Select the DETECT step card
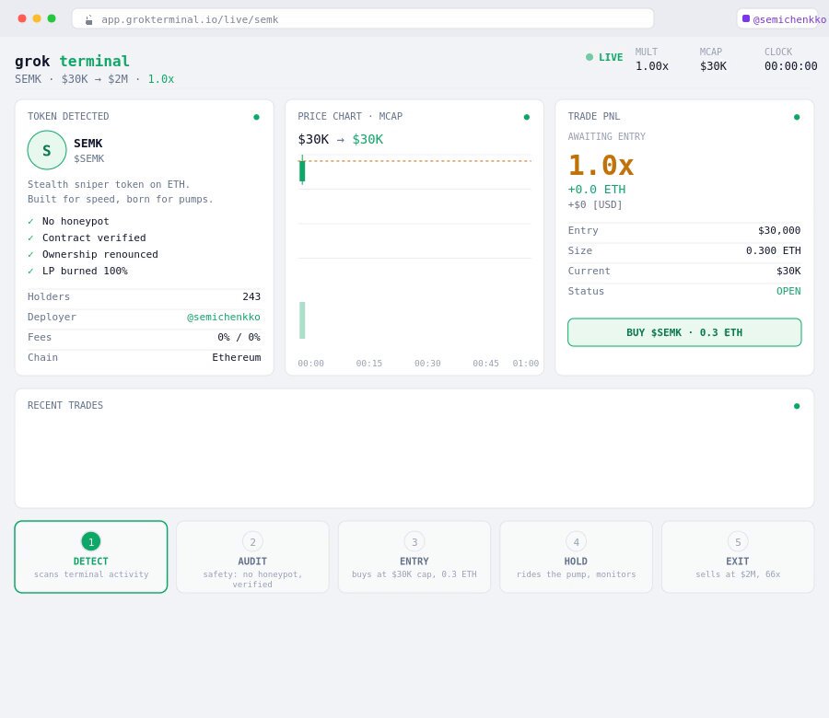 tap(91, 557)
